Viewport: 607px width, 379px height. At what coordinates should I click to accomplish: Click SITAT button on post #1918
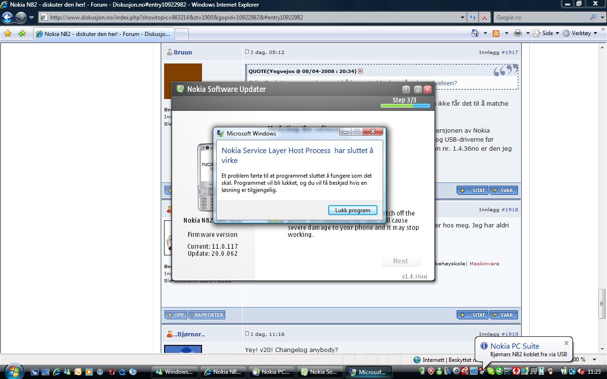(x=473, y=315)
